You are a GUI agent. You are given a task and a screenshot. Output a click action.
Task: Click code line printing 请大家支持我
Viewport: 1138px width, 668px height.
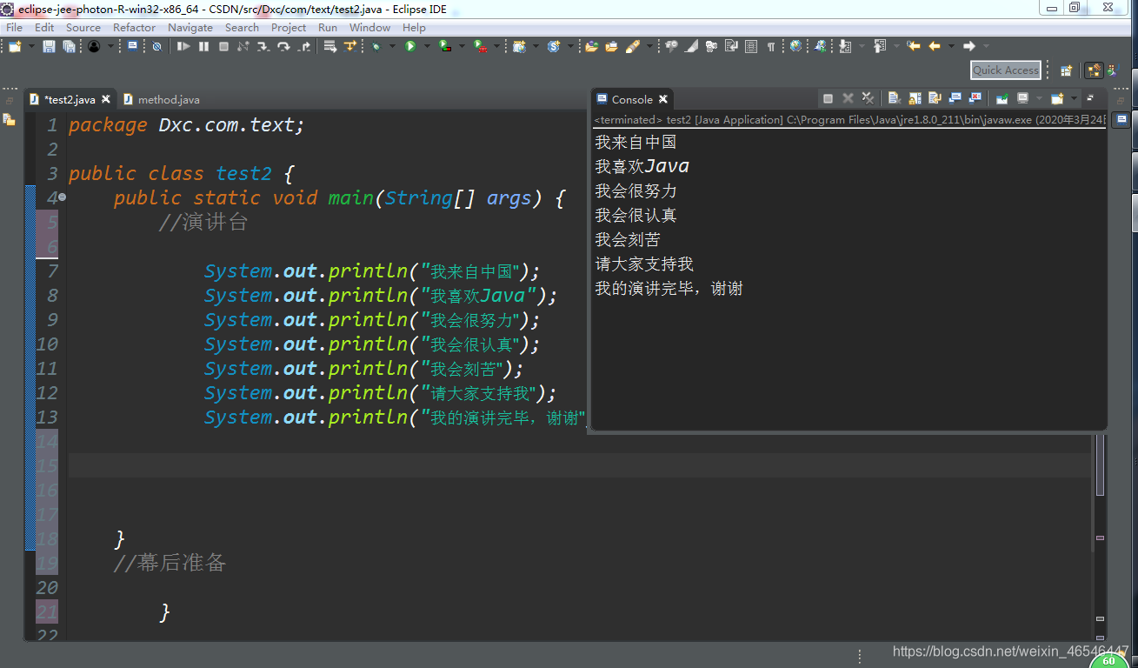click(x=380, y=393)
